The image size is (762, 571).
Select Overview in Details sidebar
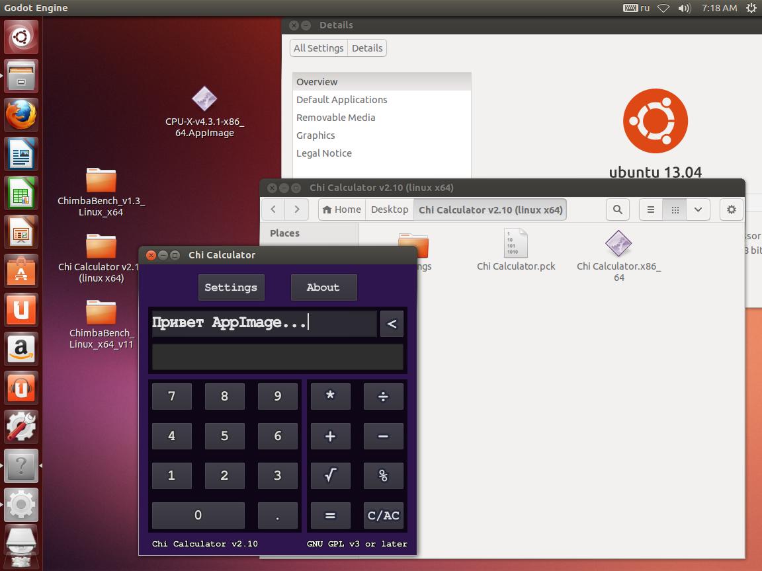382,82
